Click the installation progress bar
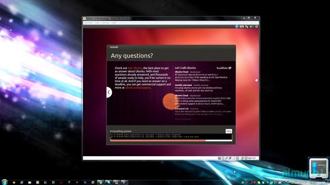Image resolution: width=330 pixels, height=185 pixels. click(x=171, y=140)
